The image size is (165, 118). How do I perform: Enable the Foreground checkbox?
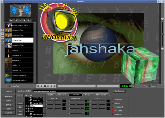point(112,107)
